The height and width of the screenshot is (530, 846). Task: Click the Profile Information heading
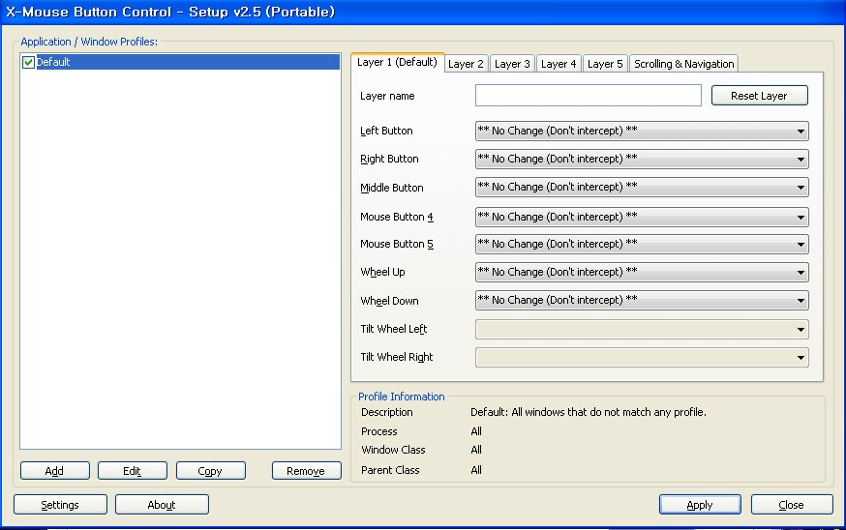click(x=402, y=397)
